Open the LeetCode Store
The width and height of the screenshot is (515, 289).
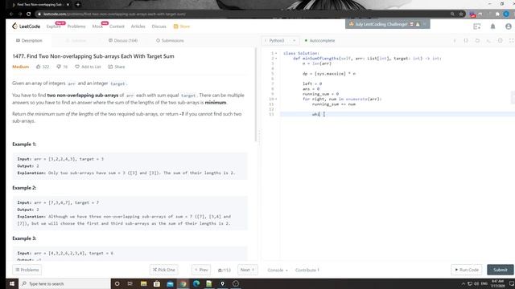point(182,26)
